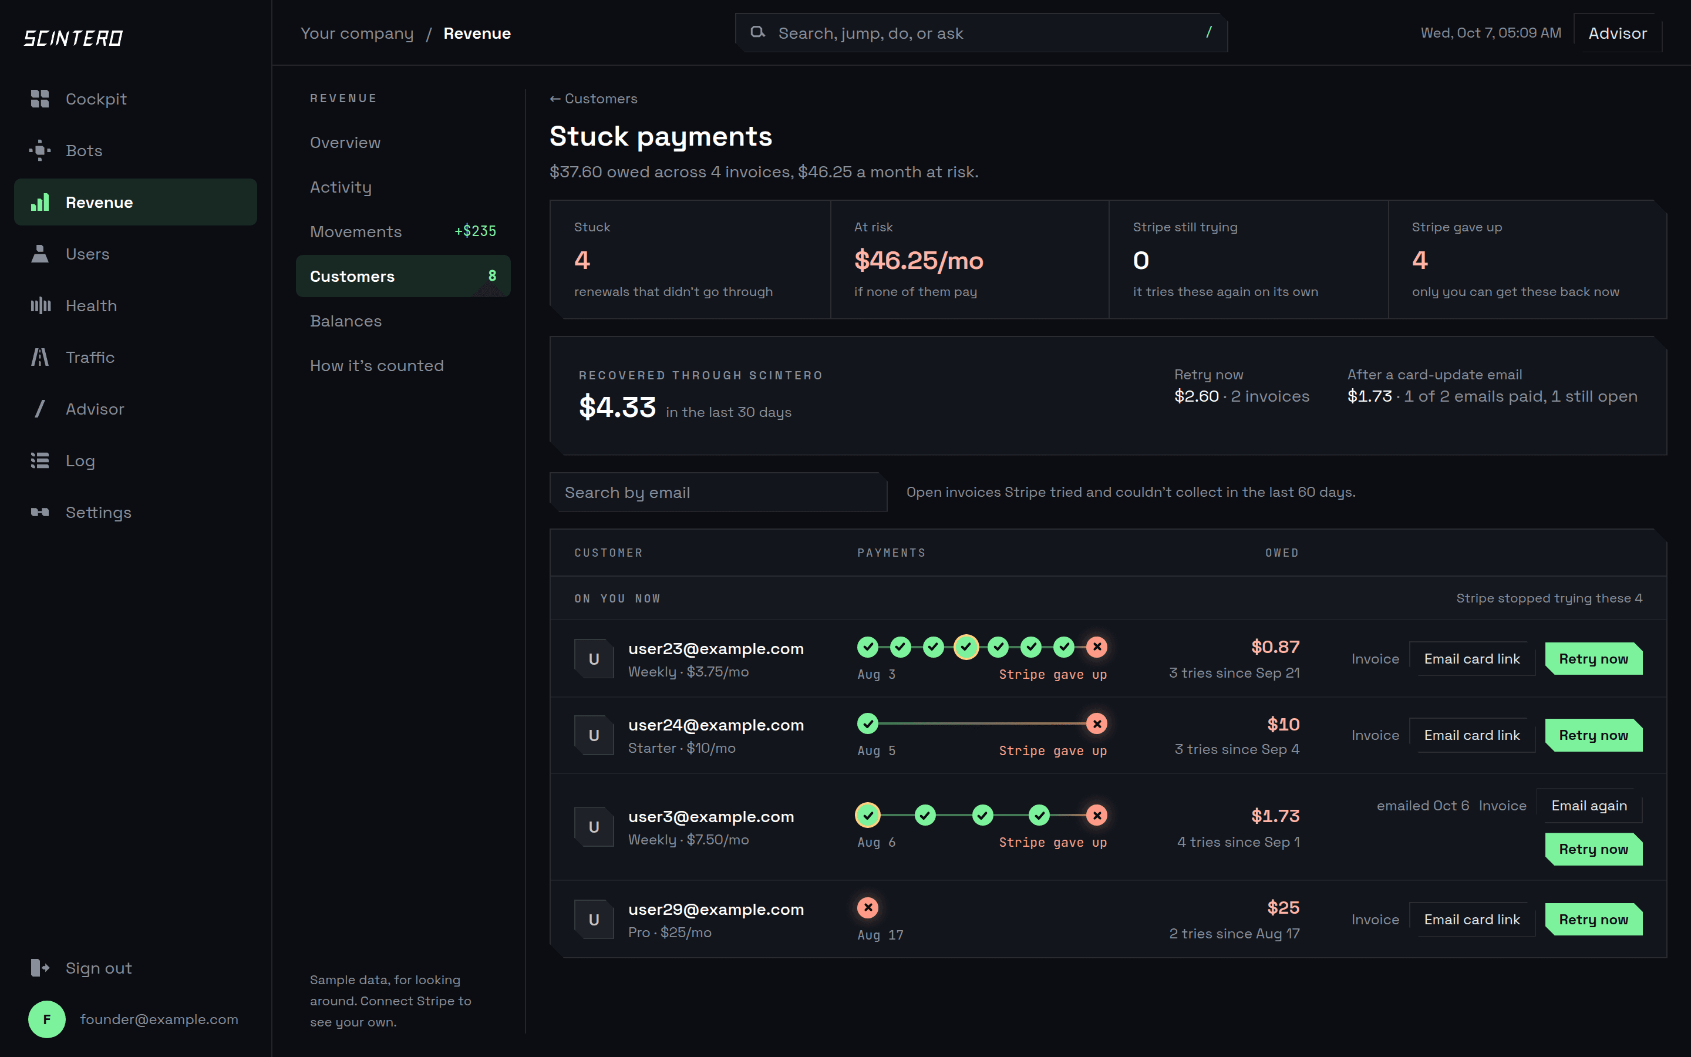The height and width of the screenshot is (1057, 1691).
Task: Click the magnifier icon in search bar
Action: coord(757,32)
